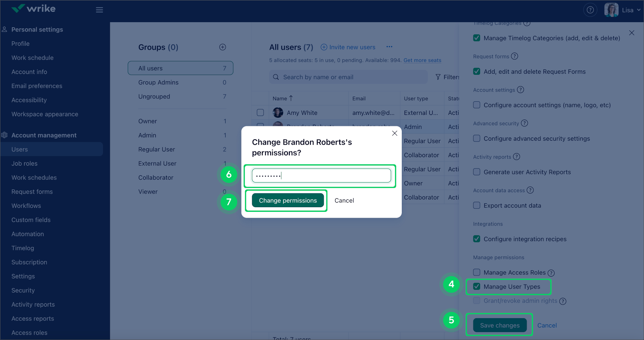Open the hamburger navigation menu

click(x=99, y=10)
